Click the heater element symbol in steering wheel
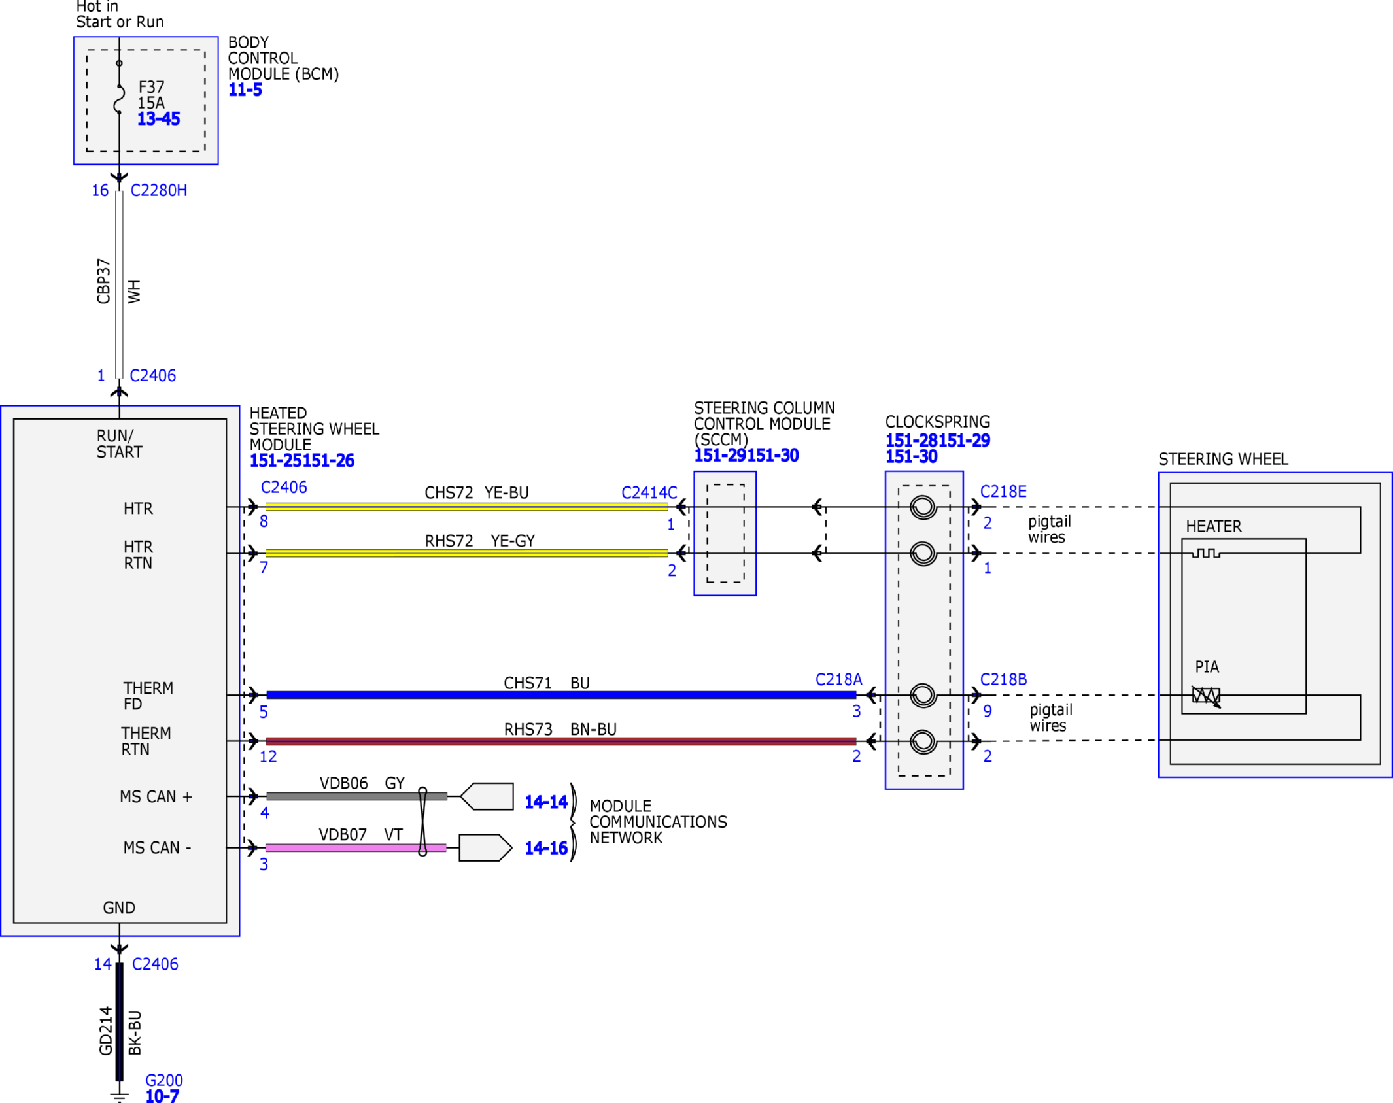1393x1103 pixels. click(x=1206, y=553)
